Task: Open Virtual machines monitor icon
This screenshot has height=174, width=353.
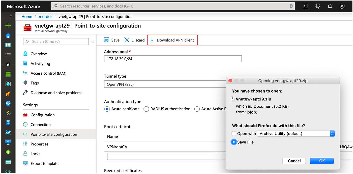Action: point(8,142)
